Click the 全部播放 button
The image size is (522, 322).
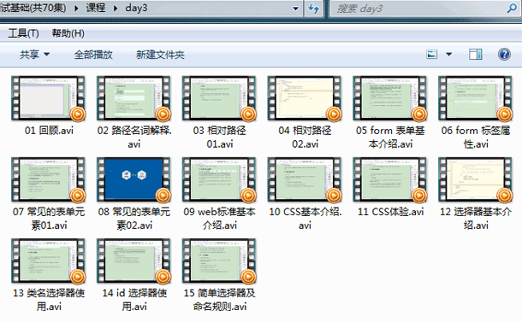click(x=93, y=54)
